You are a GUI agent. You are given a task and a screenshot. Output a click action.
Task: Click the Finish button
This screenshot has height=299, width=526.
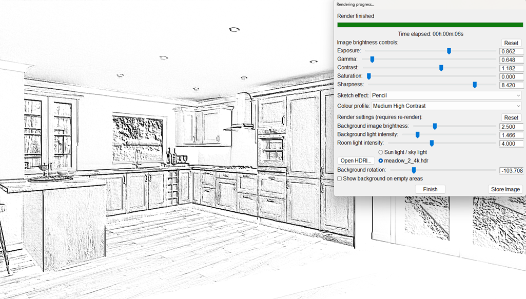pos(430,189)
